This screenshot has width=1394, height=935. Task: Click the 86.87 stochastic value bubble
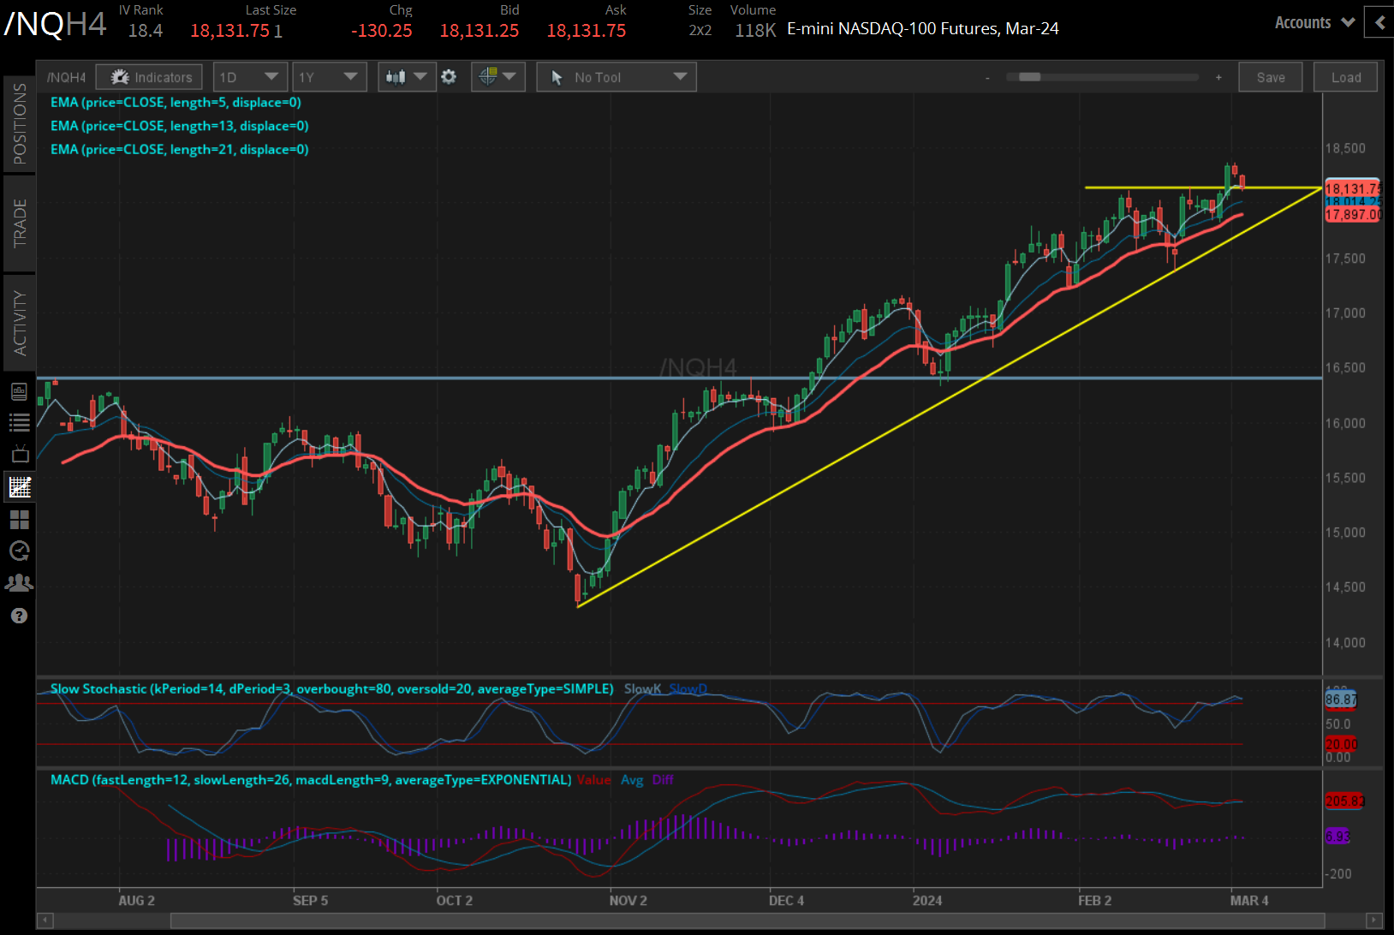coord(1341,700)
